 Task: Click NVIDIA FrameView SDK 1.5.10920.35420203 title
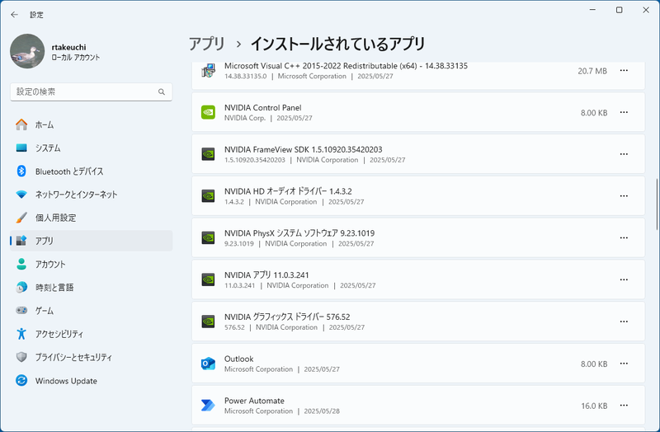click(303, 149)
